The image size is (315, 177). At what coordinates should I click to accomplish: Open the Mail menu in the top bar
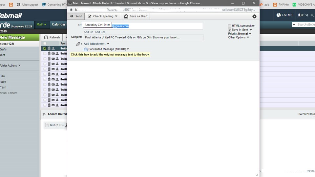pos(41,25)
